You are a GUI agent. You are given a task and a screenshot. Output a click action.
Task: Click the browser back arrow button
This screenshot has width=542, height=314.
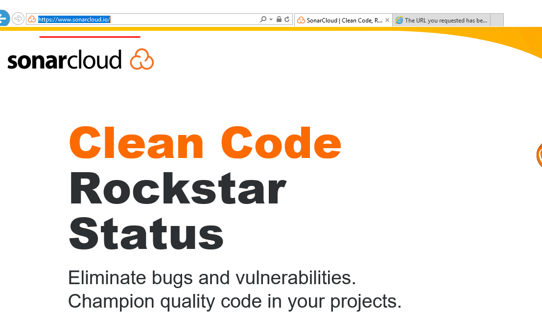click(3, 18)
